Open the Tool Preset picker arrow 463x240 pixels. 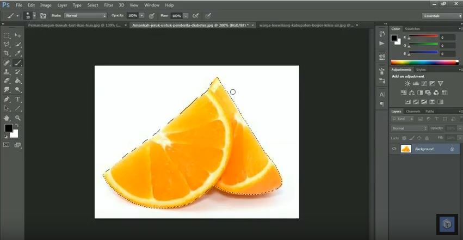coord(17,16)
